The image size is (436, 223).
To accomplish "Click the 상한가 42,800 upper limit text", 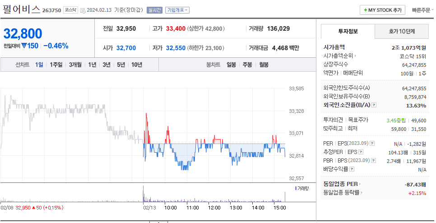I will click(206, 28).
